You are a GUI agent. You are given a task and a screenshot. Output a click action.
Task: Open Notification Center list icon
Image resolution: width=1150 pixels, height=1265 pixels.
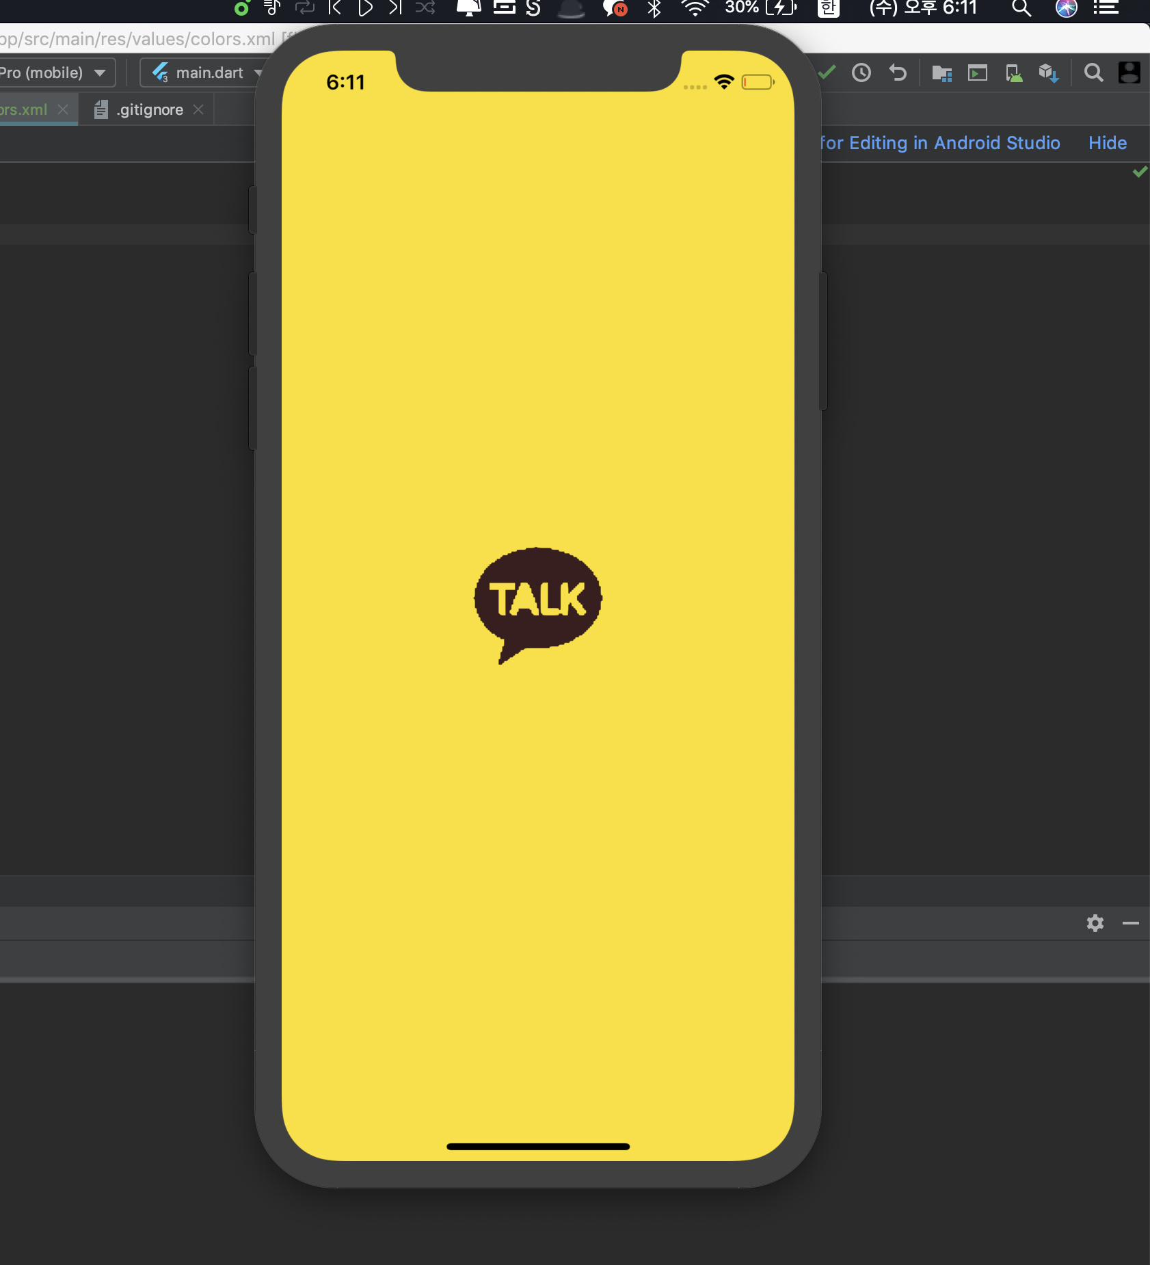pos(1106,8)
